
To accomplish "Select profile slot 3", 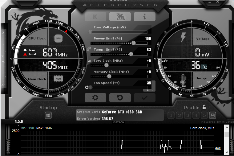I will (188, 115).
